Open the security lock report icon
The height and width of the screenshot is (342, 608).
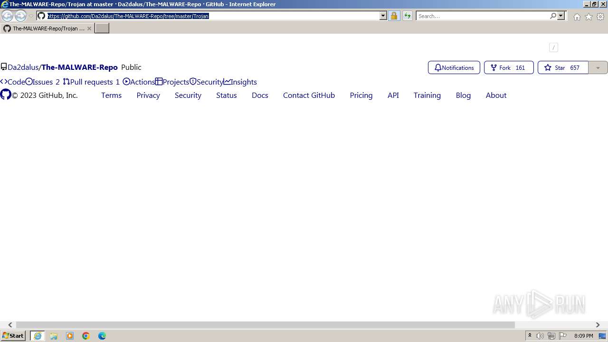[394, 16]
